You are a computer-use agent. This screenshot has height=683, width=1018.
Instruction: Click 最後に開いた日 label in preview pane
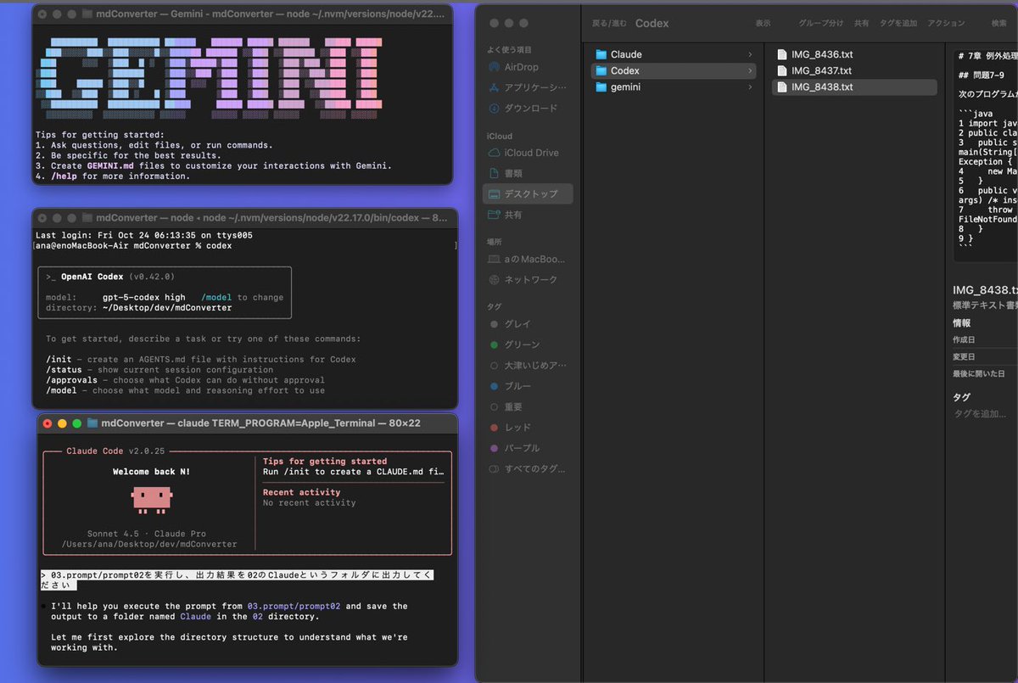click(978, 373)
